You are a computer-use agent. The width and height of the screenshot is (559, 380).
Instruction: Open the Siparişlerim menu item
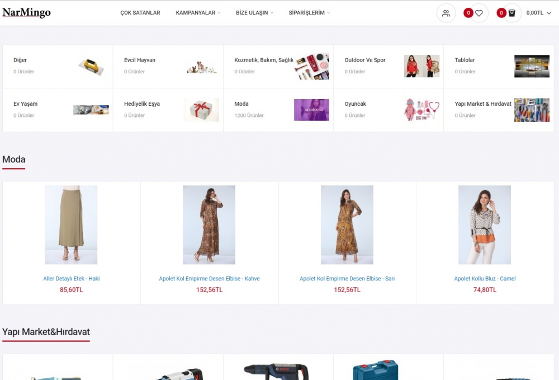(x=306, y=13)
